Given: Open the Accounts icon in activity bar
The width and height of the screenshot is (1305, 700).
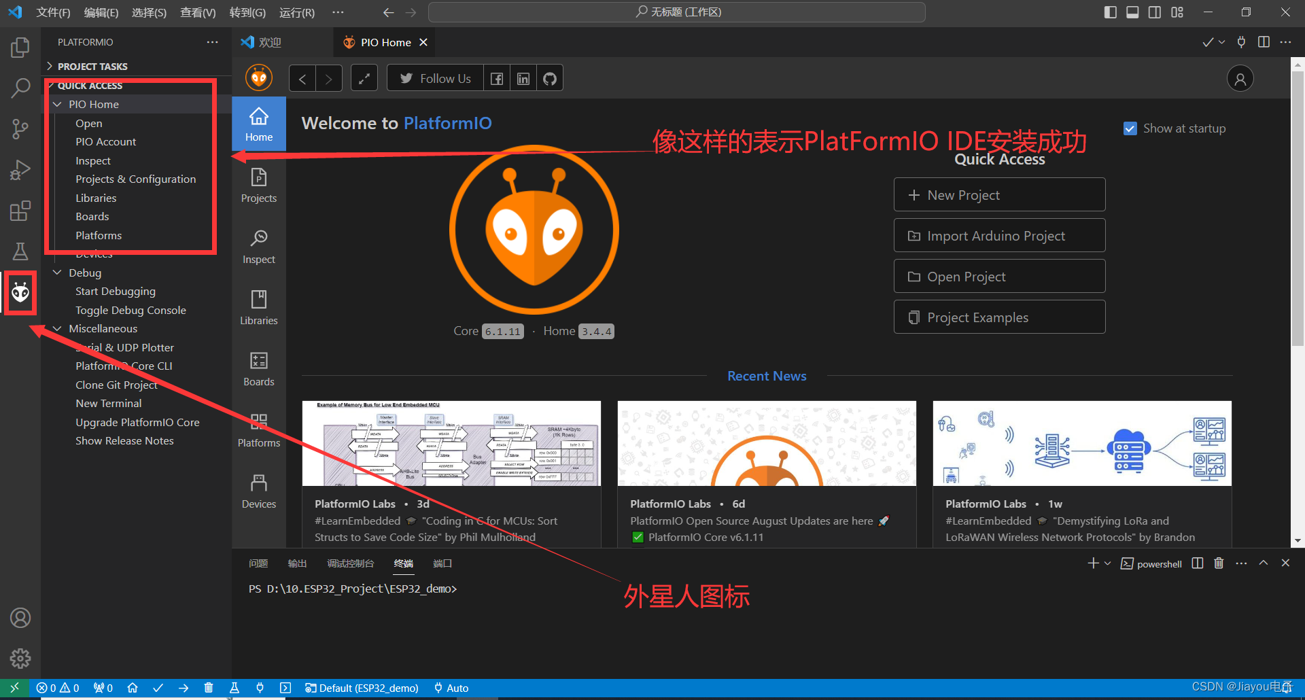Looking at the screenshot, I should click(x=20, y=618).
